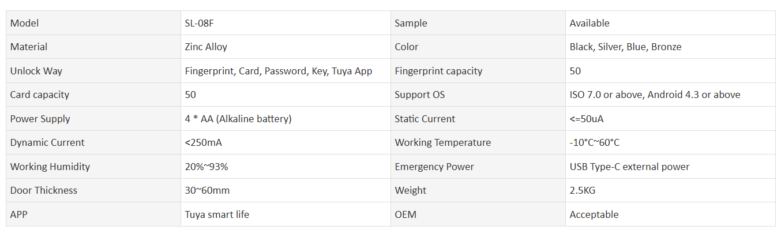
Task: Select the Zinc Alloy material cell
Action: point(286,47)
